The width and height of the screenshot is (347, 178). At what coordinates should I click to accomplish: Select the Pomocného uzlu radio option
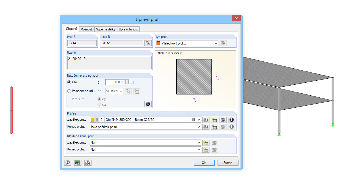click(69, 91)
